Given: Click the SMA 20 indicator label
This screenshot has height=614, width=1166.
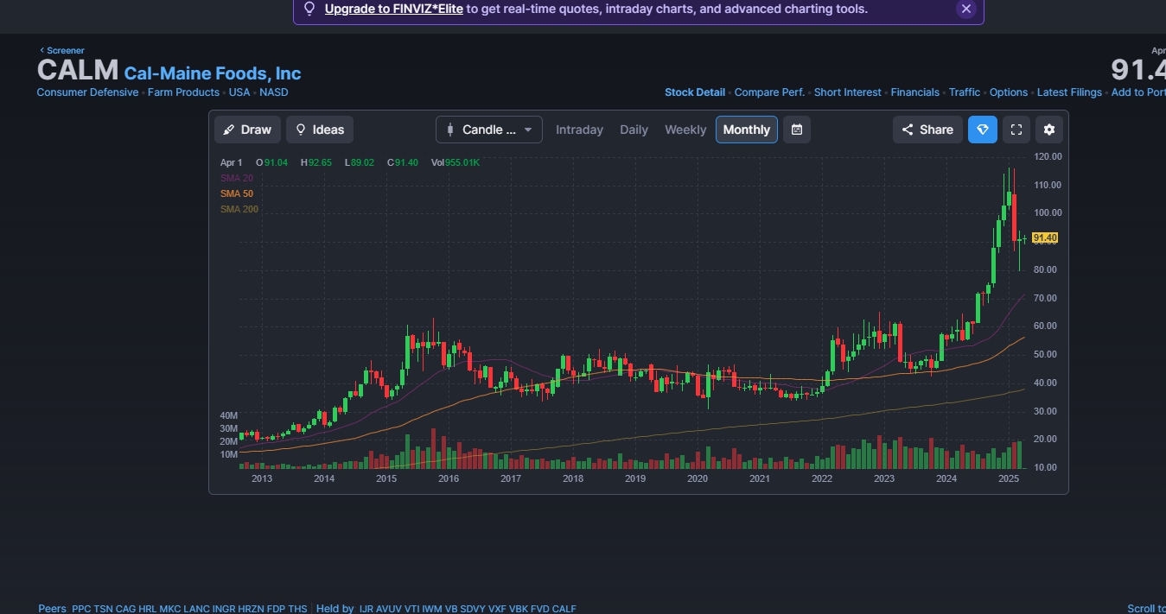Looking at the screenshot, I should coord(237,178).
